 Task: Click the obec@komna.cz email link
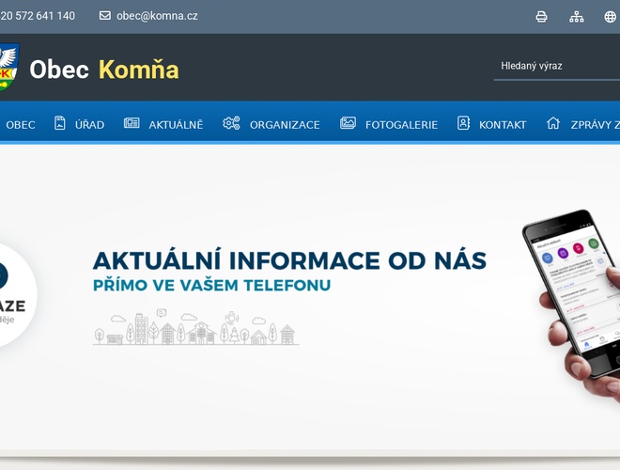click(x=157, y=16)
